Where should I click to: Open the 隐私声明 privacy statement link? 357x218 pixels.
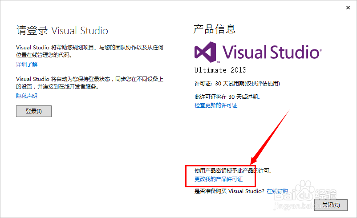coord(27,96)
